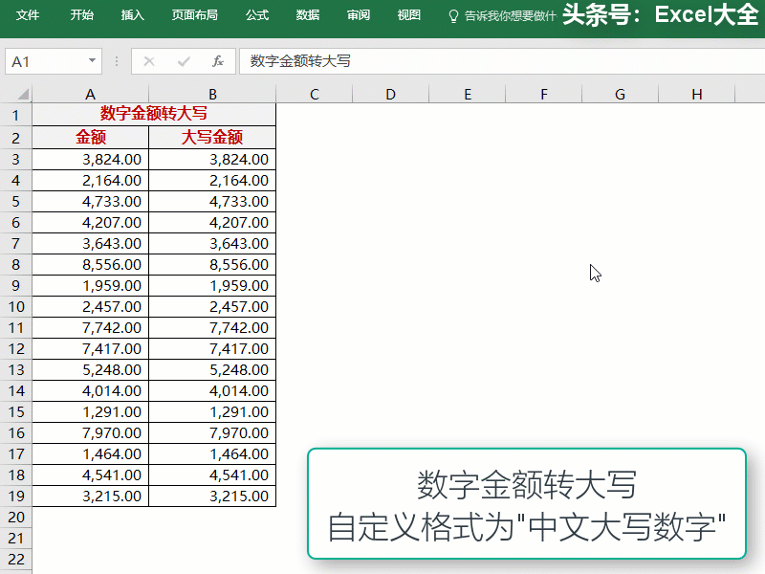Select the column B header

tap(211, 94)
